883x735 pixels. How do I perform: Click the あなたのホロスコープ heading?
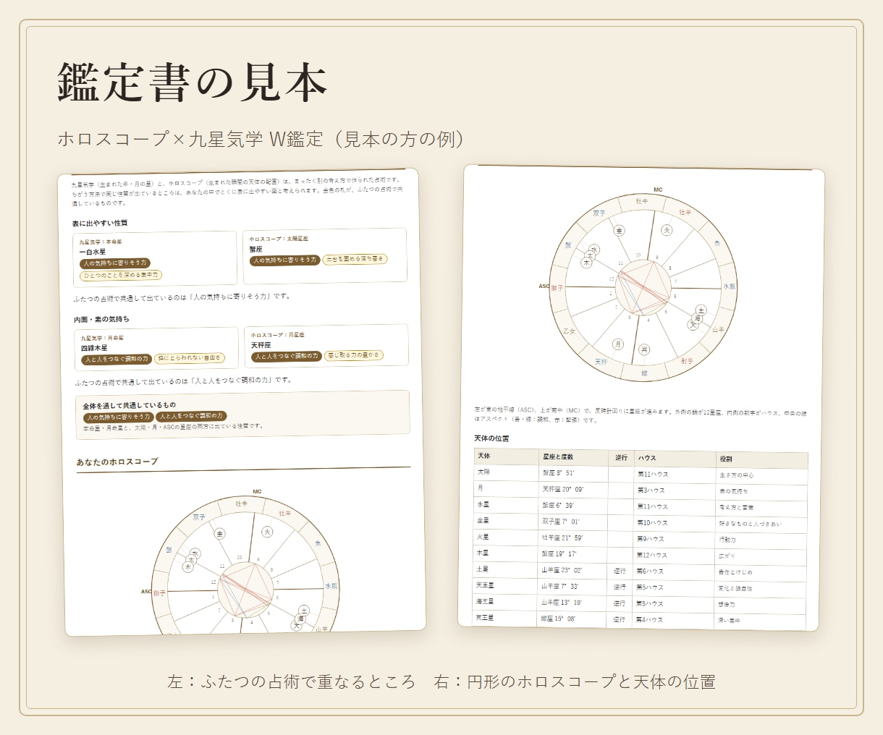pyautogui.click(x=117, y=462)
